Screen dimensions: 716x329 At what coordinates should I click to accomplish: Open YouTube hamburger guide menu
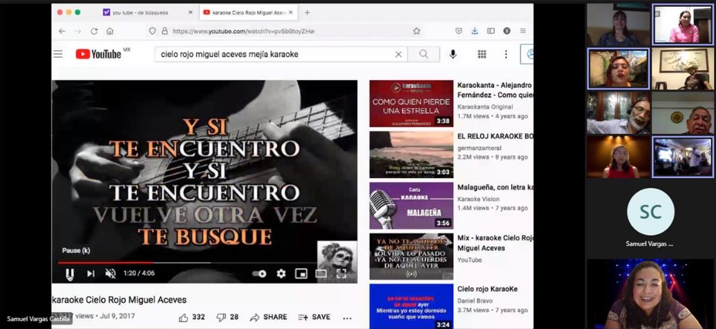(x=58, y=55)
